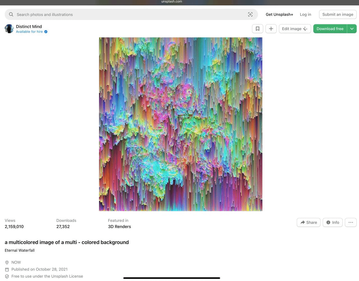
Task: Open the Distinct Mind profile name
Action: pyautogui.click(x=29, y=26)
